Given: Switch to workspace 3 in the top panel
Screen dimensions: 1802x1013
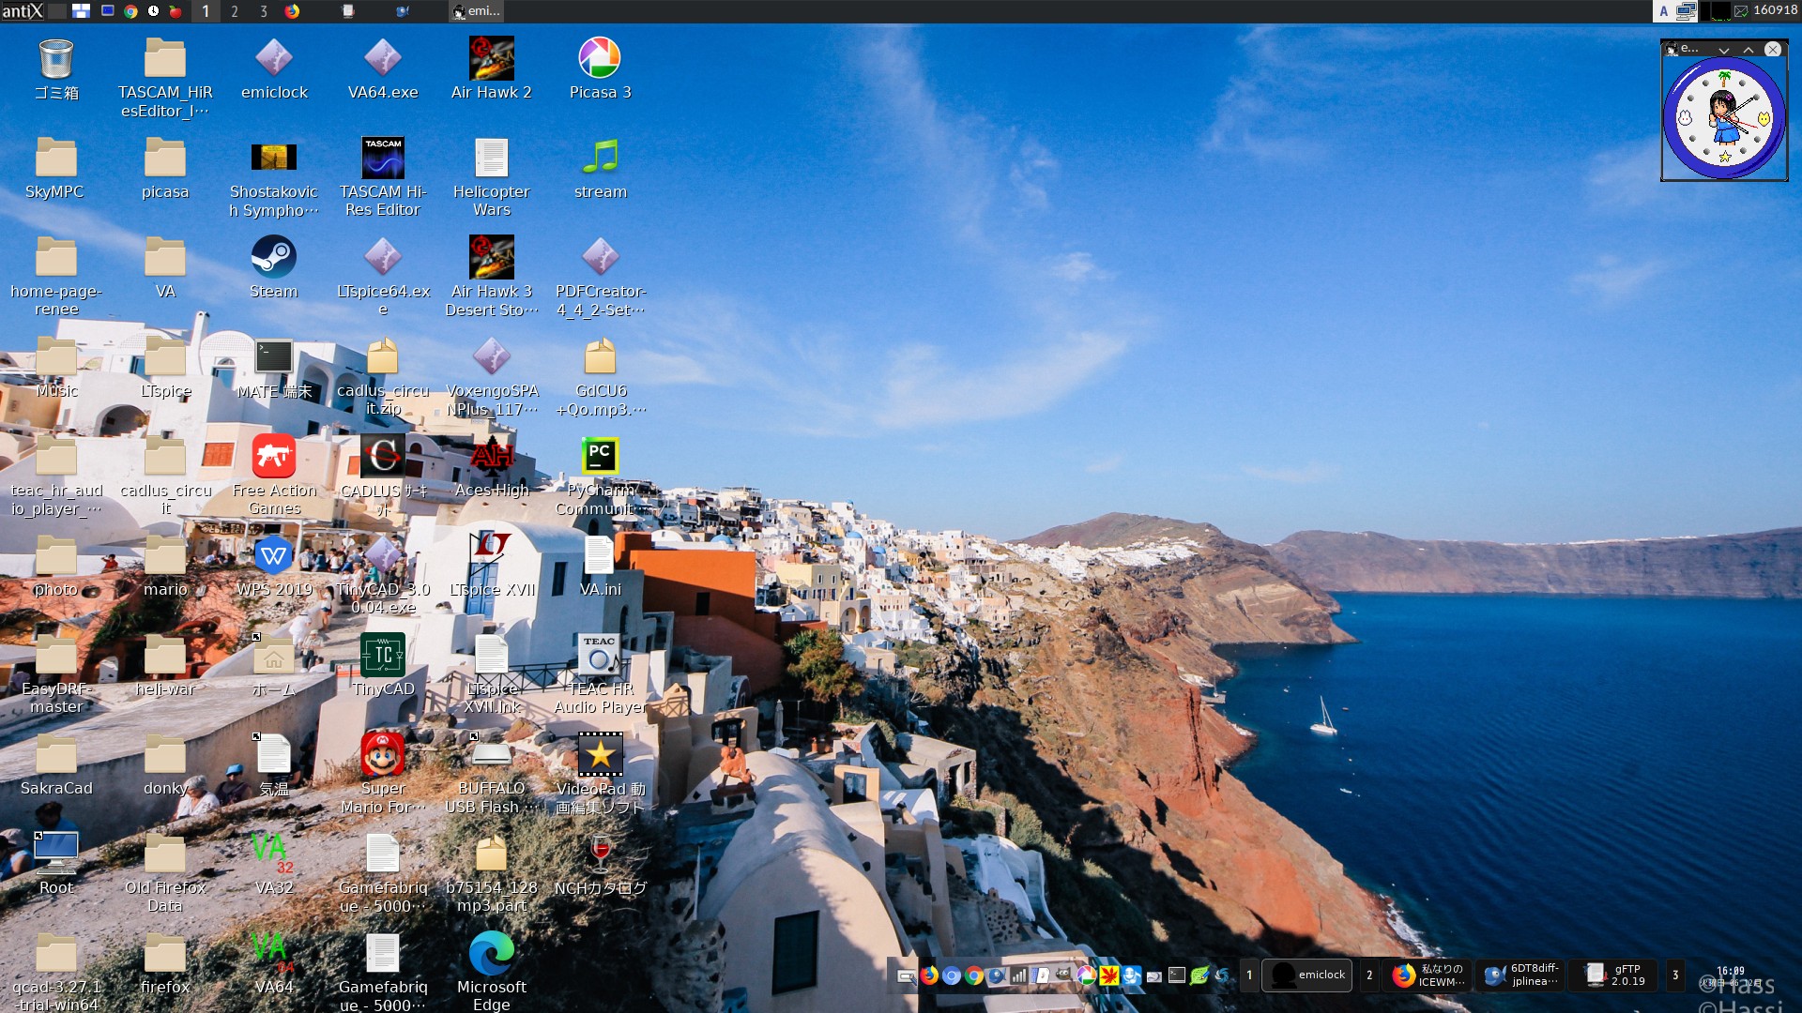Looking at the screenshot, I should pos(264,11).
